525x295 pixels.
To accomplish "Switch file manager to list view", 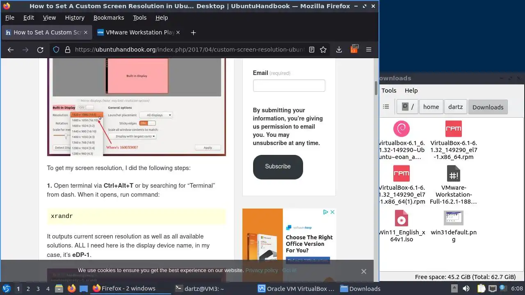I will point(386,107).
